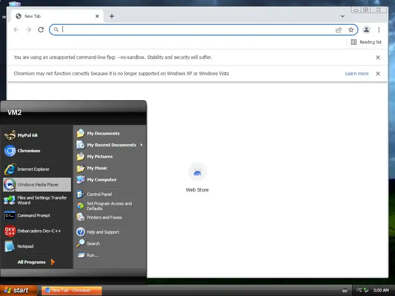Expand All Programs
Image resolution: width=395 pixels, height=296 pixels.
pos(36,262)
